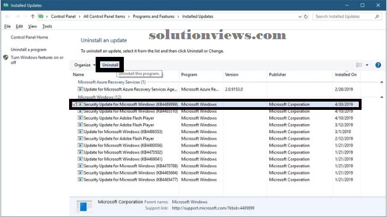387x217 pixels.
Task: Click the icon of KB4469041 update row
Action: pyautogui.click(x=80, y=159)
